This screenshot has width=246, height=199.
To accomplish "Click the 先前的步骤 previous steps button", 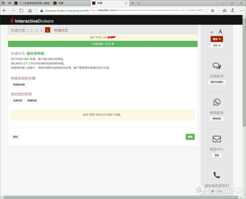I will [19, 84].
